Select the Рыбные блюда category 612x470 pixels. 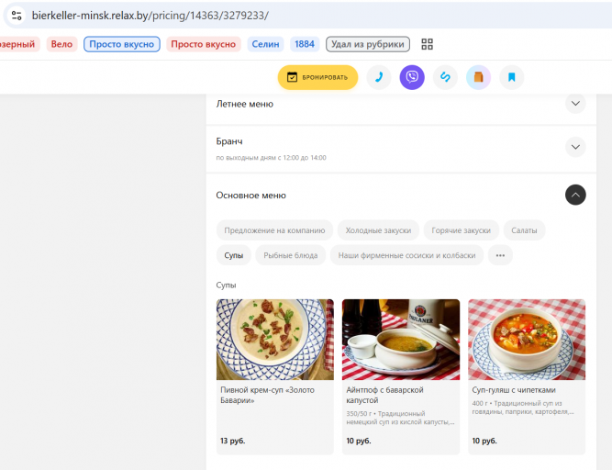(290, 255)
